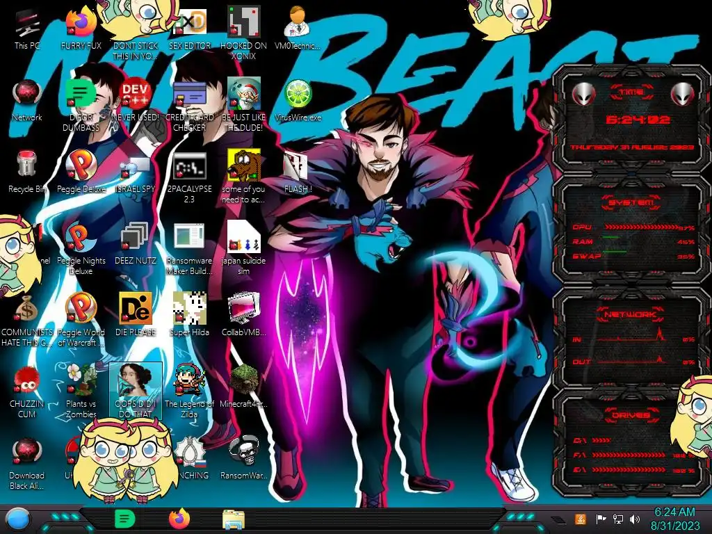This screenshot has height=534, width=712.
Task: Open the VM0Technic desktop shortcut
Action: (298, 29)
